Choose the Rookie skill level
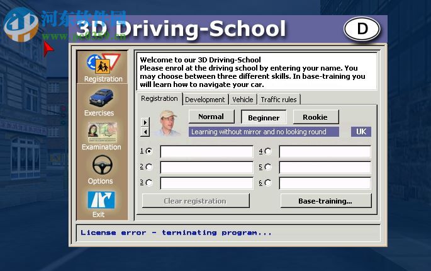The width and height of the screenshot is (431, 271). click(315, 117)
